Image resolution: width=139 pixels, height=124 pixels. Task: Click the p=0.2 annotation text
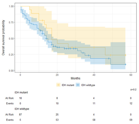[133, 90]
